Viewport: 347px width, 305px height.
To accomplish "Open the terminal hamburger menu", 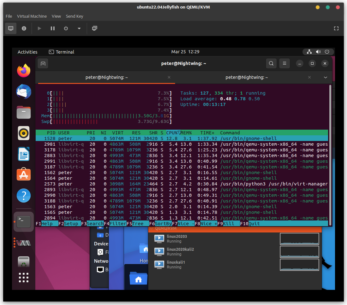I will (x=285, y=63).
